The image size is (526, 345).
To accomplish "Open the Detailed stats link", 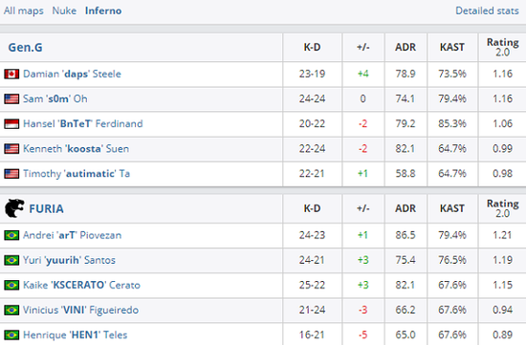I will pyautogui.click(x=487, y=11).
